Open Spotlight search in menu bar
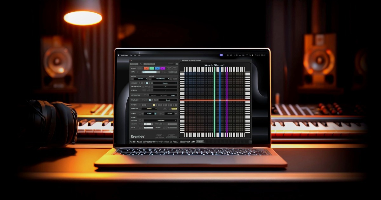The width and height of the screenshot is (381, 200). click(250, 55)
